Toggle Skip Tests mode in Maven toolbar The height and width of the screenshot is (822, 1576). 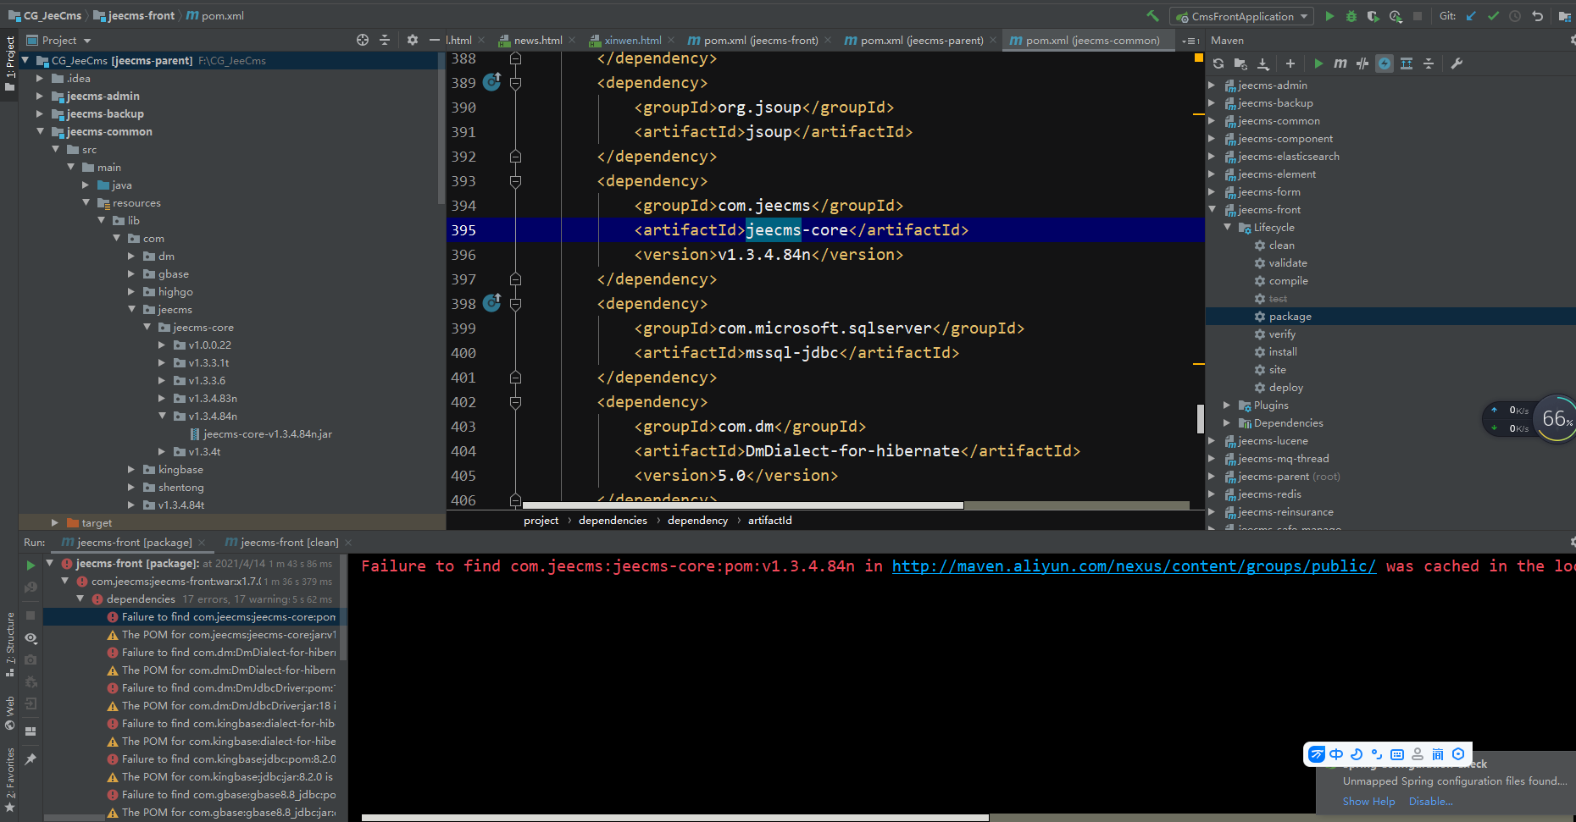coord(1385,63)
